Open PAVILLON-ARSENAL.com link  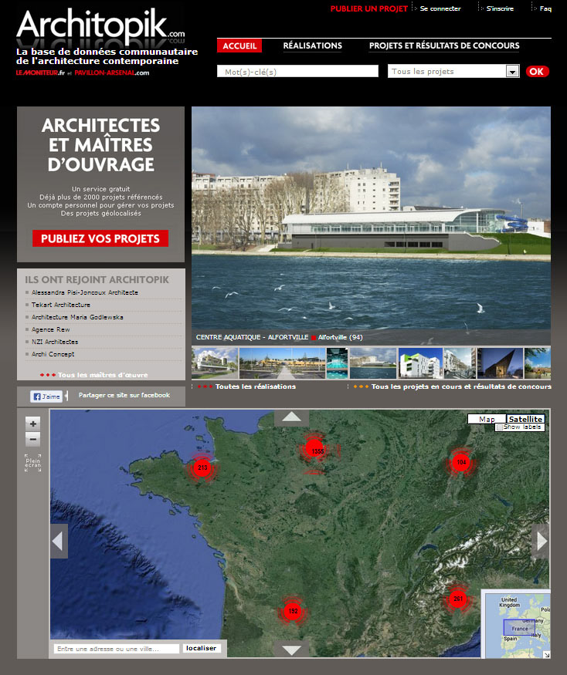point(112,73)
